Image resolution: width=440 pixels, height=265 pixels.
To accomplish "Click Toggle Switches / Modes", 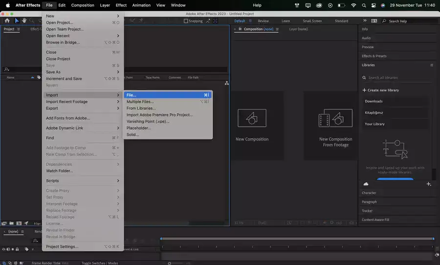I will [100, 263].
